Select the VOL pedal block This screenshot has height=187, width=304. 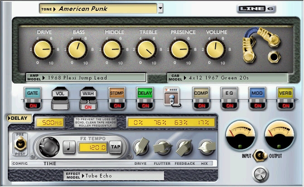[60, 98]
